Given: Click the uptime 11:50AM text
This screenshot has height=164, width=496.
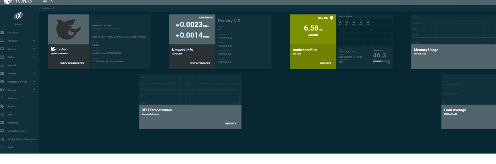Looking at the screenshot, I should (x=108, y=61).
